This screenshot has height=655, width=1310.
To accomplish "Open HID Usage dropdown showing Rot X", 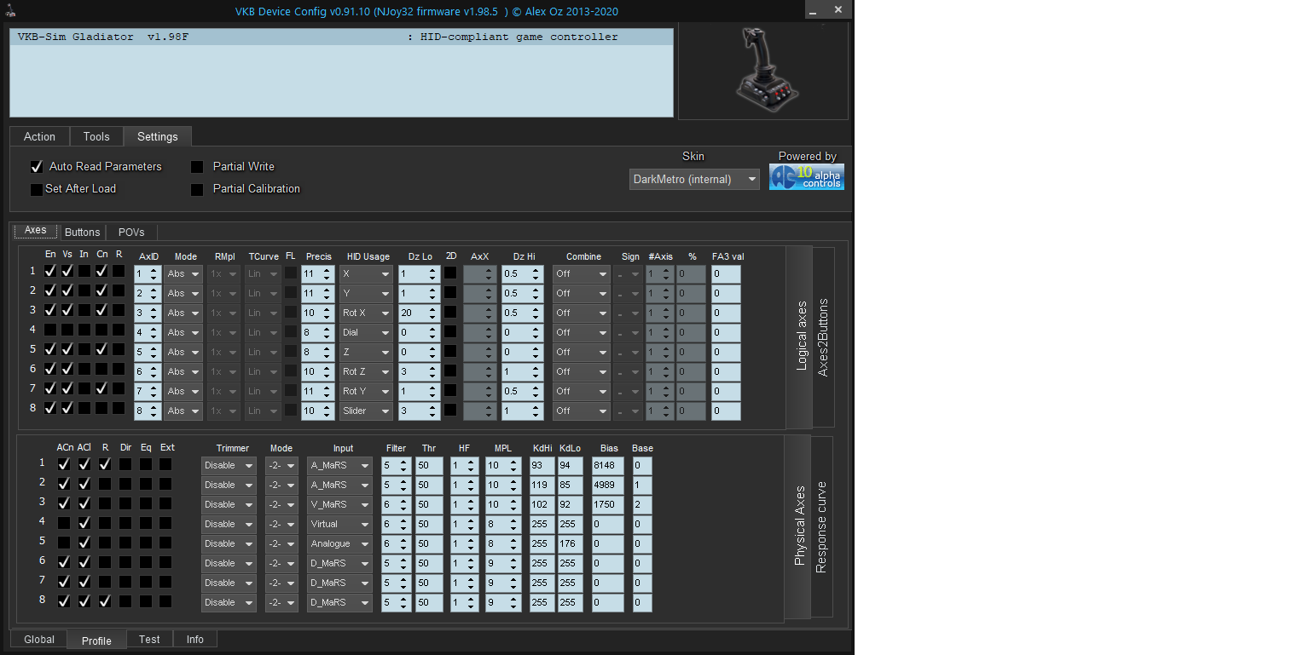I will coord(366,313).
